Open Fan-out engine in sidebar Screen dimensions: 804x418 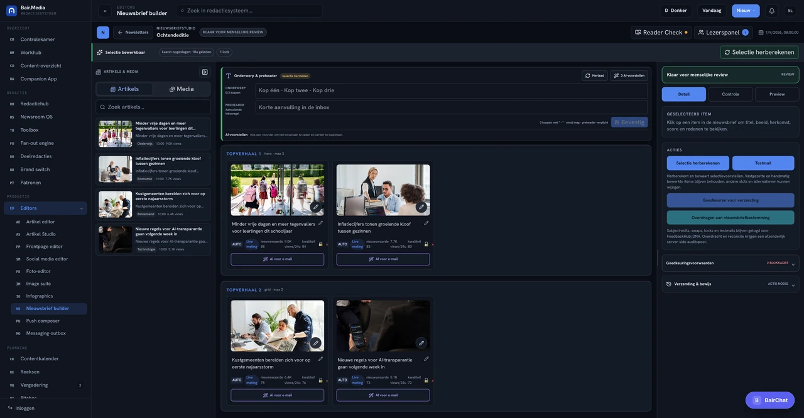(45, 143)
